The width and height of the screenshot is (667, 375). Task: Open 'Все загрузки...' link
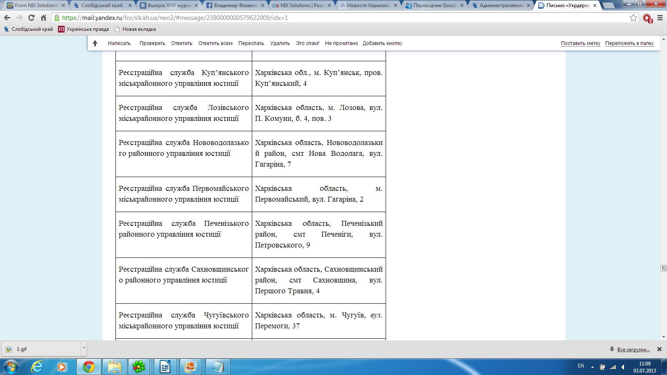633,350
